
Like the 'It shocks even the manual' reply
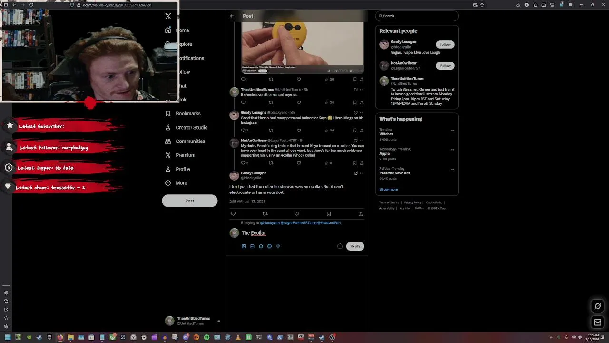click(x=299, y=102)
